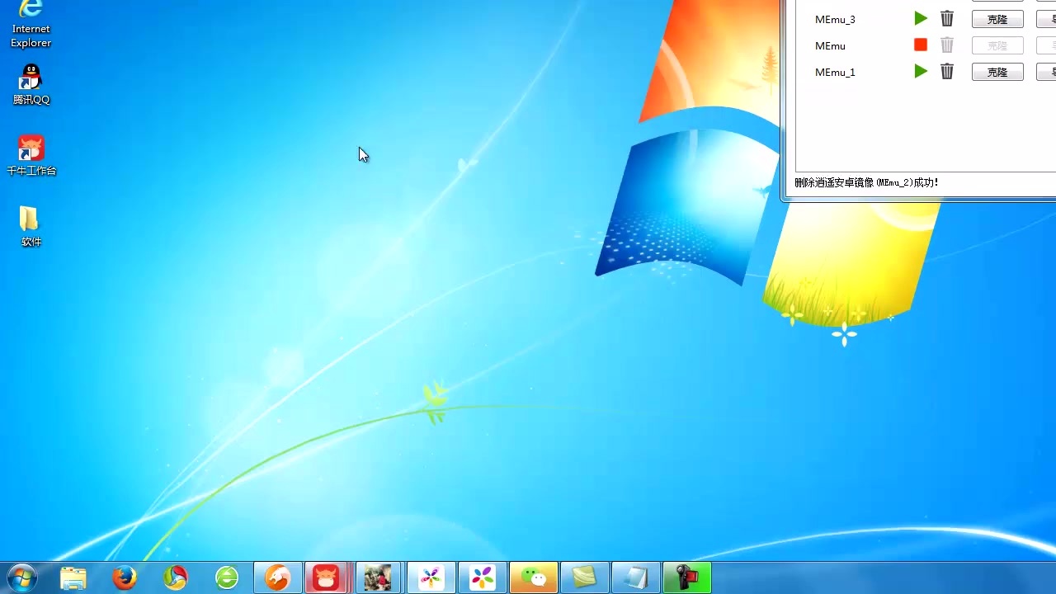Delete the MEmu_3 instance
This screenshot has height=594, width=1056.
(947, 19)
